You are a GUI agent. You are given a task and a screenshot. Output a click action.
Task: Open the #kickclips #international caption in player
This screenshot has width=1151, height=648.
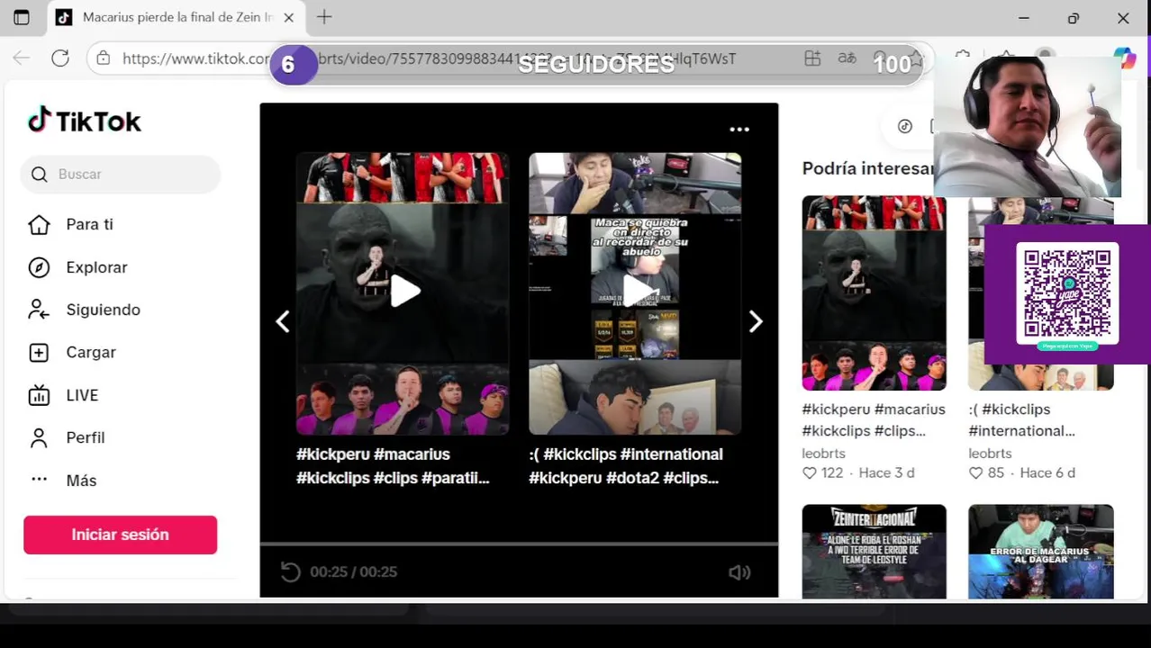[x=626, y=466]
